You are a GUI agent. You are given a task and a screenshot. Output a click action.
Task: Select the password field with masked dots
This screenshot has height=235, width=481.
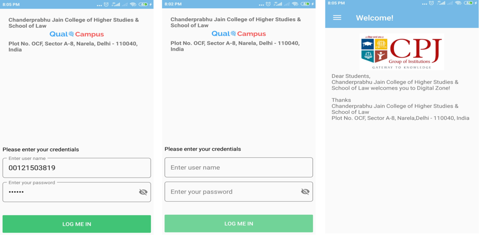click(x=77, y=192)
